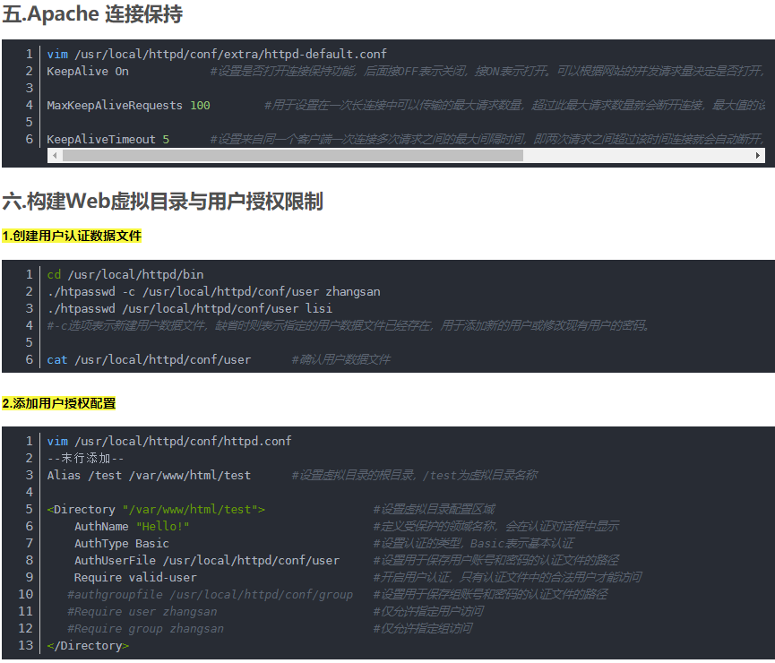775x663 pixels.
Task: Click the htpasswd -c line for user zhangsan
Action: (213, 292)
